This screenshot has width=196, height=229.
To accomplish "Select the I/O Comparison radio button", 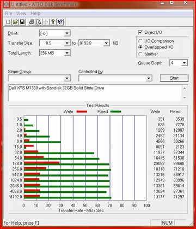I will [x=140, y=41].
